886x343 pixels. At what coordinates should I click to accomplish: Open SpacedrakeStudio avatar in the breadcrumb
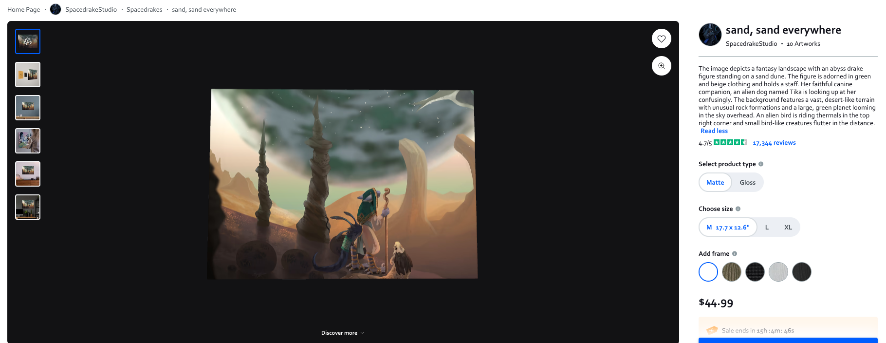coord(55,9)
